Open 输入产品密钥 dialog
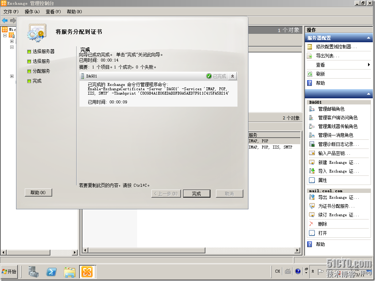 [332, 153]
